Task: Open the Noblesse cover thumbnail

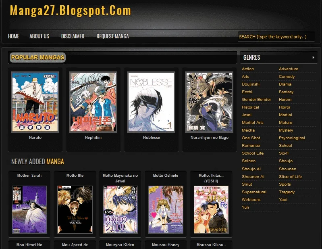Action: [x=151, y=102]
